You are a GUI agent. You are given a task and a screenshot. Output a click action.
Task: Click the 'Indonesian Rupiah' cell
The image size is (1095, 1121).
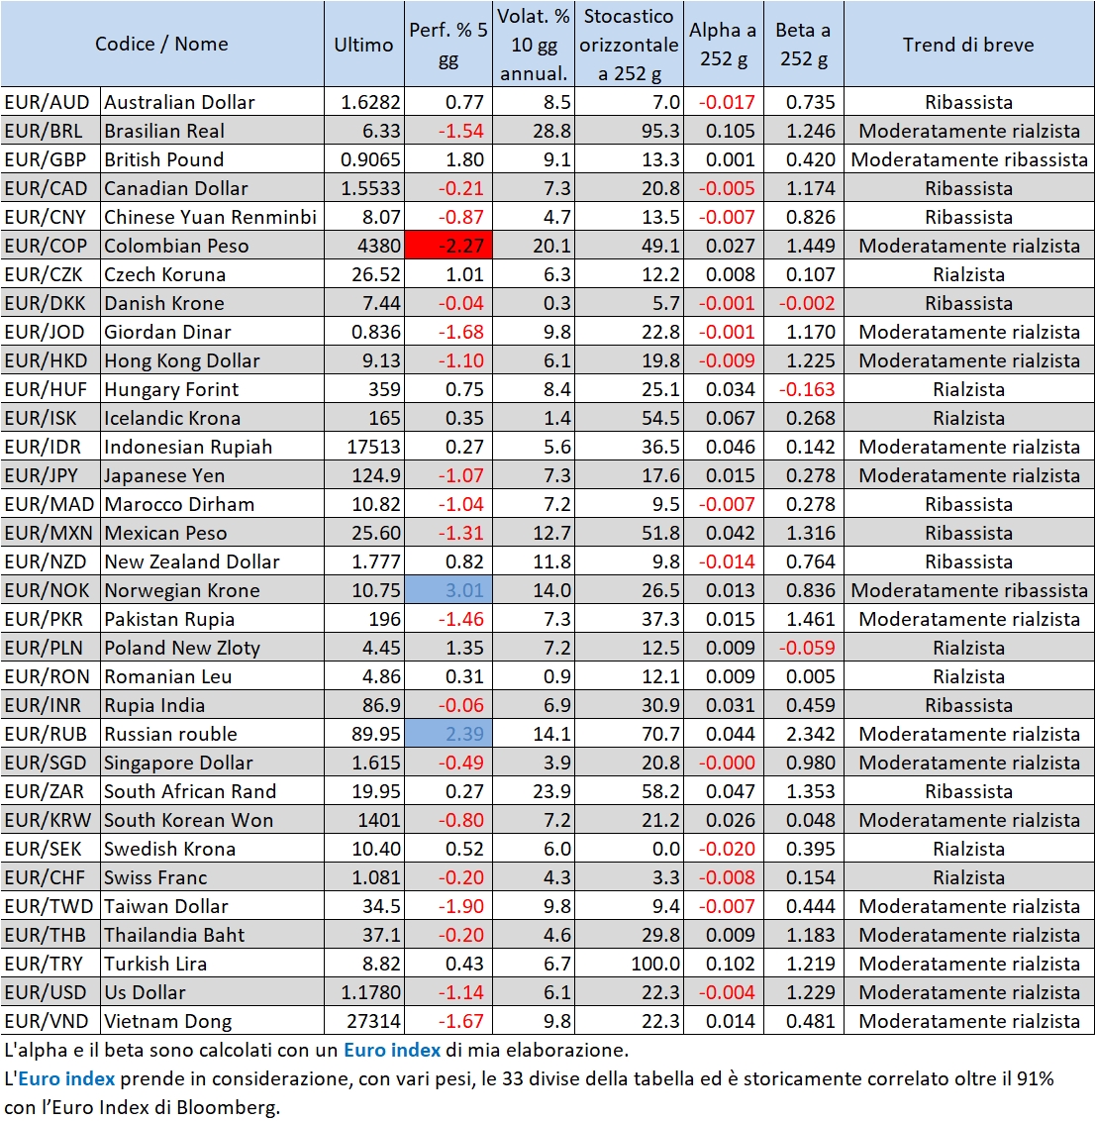point(212,446)
